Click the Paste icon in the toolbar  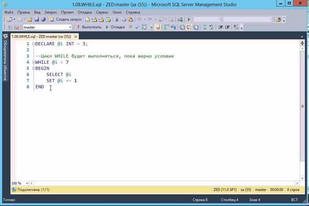pos(130,19)
